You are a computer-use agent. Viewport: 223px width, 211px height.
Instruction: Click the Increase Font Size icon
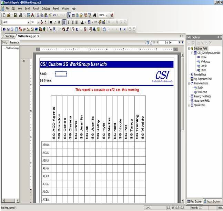[x=41, y=22]
